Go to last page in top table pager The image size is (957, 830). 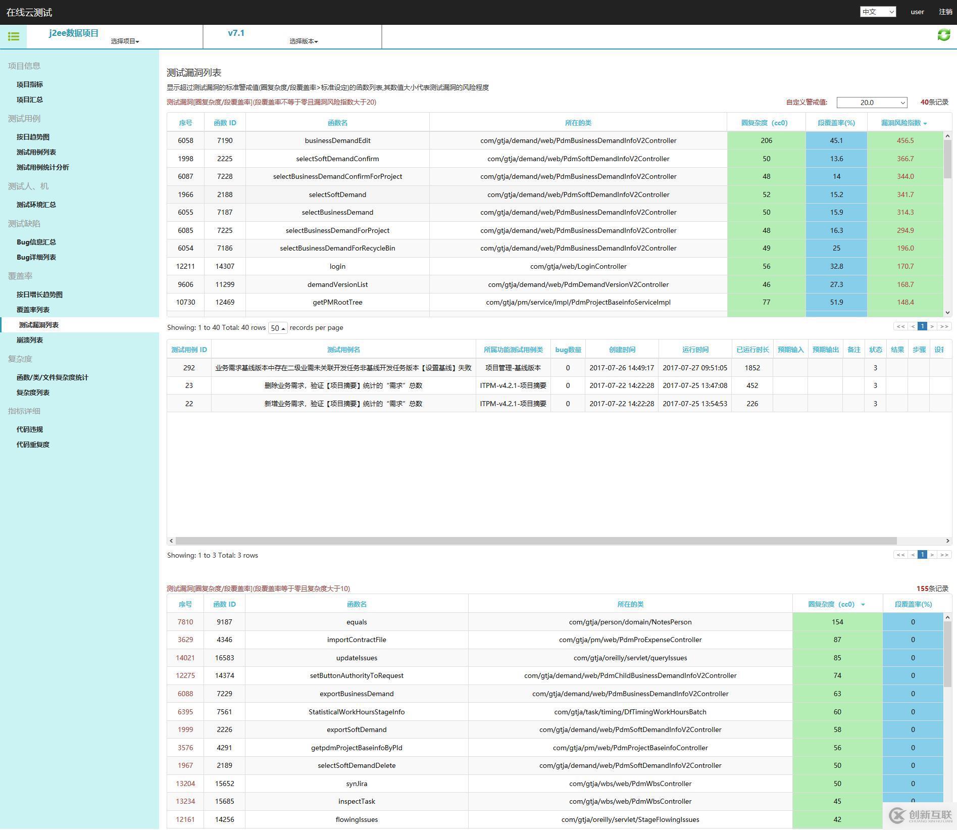click(944, 326)
